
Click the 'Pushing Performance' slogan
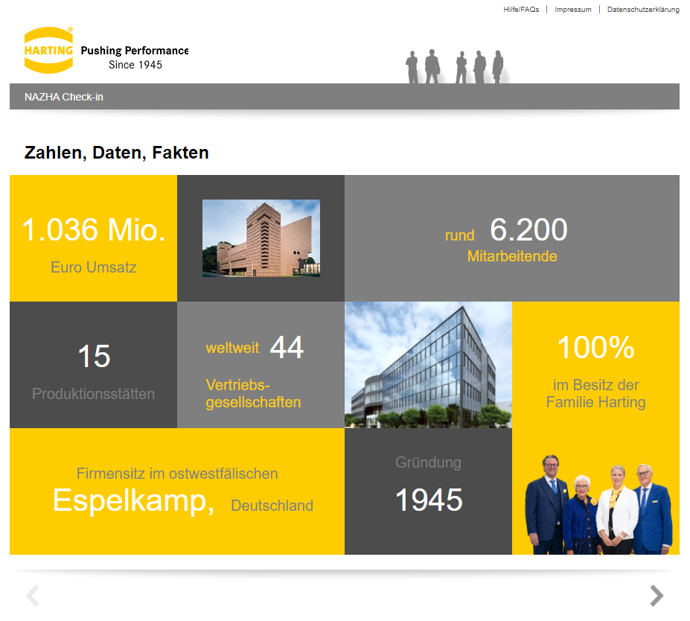pyautogui.click(x=135, y=51)
